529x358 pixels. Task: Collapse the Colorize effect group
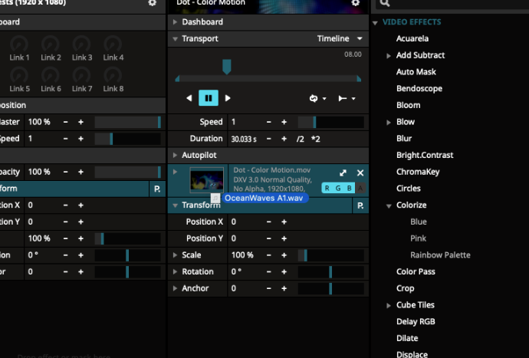(387, 205)
